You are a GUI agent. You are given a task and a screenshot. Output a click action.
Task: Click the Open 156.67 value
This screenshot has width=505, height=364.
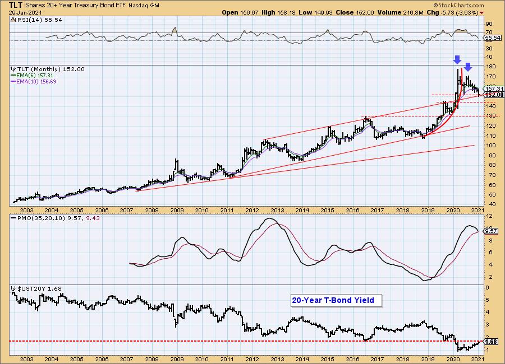tap(240, 12)
